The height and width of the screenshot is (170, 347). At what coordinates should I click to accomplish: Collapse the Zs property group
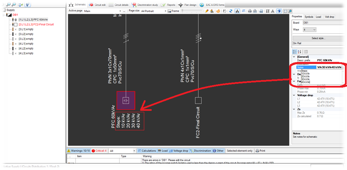pyautogui.click(x=294, y=109)
